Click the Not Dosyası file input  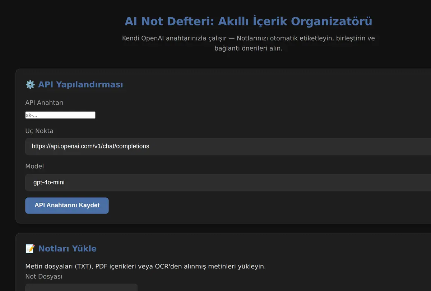pos(81,287)
